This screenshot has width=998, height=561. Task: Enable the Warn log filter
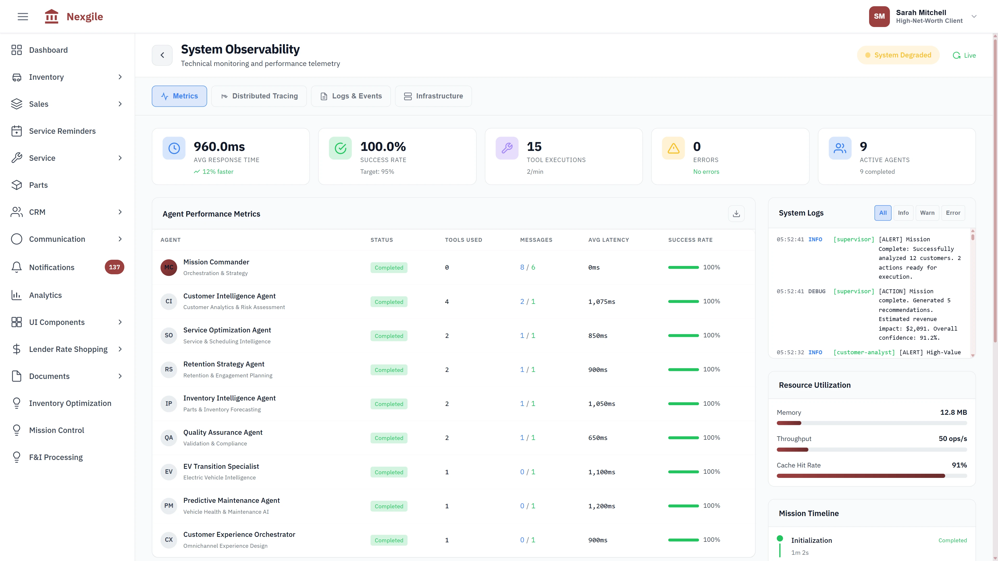(x=927, y=212)
